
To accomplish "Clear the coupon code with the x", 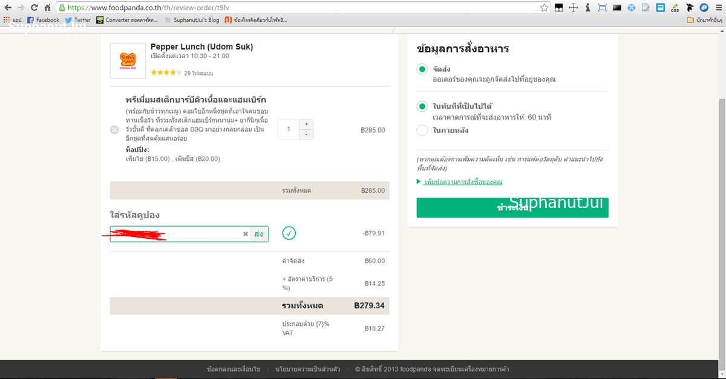I will (245, 234).
